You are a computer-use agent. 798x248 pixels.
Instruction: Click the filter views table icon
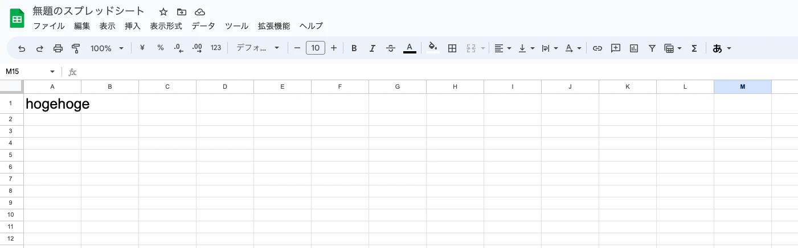(x=669, y=48)
